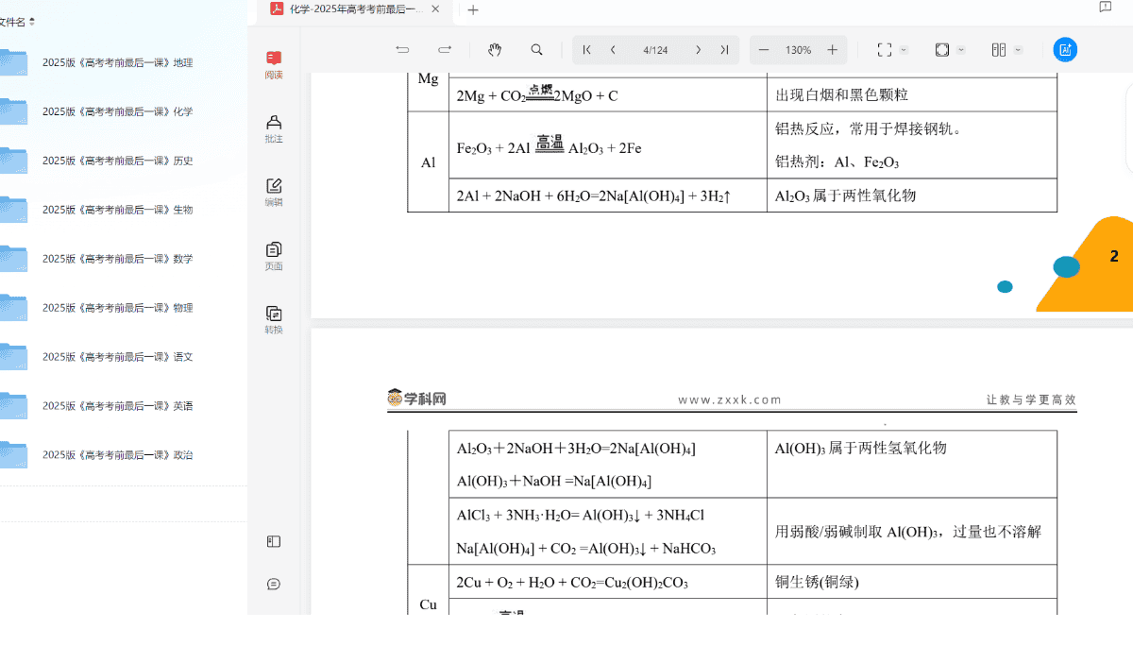Open the 编辑 edit tool
Viewport: 1133px width, 663px height.
[x=274, y=192]
